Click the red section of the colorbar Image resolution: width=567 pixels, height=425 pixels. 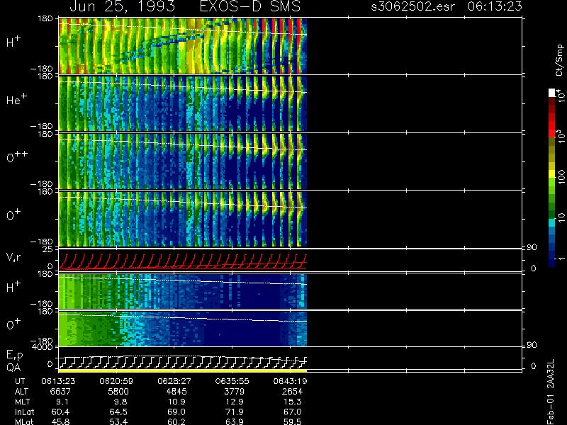552,125
